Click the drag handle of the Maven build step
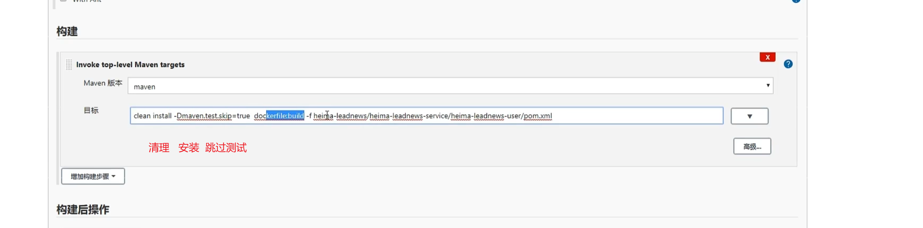The height and width of the screenshot is (228, 923). tap(69, 65)
